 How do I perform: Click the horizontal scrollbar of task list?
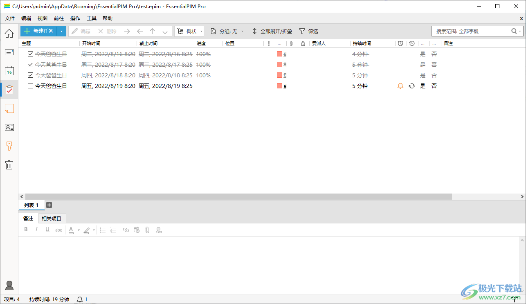click(238, 196)
